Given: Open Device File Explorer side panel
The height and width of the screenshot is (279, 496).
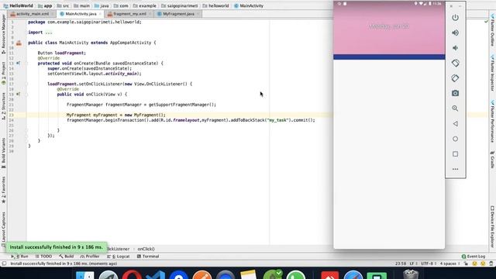Looking at the screenshot, I should pyautogui.click(x=493, y=226).
